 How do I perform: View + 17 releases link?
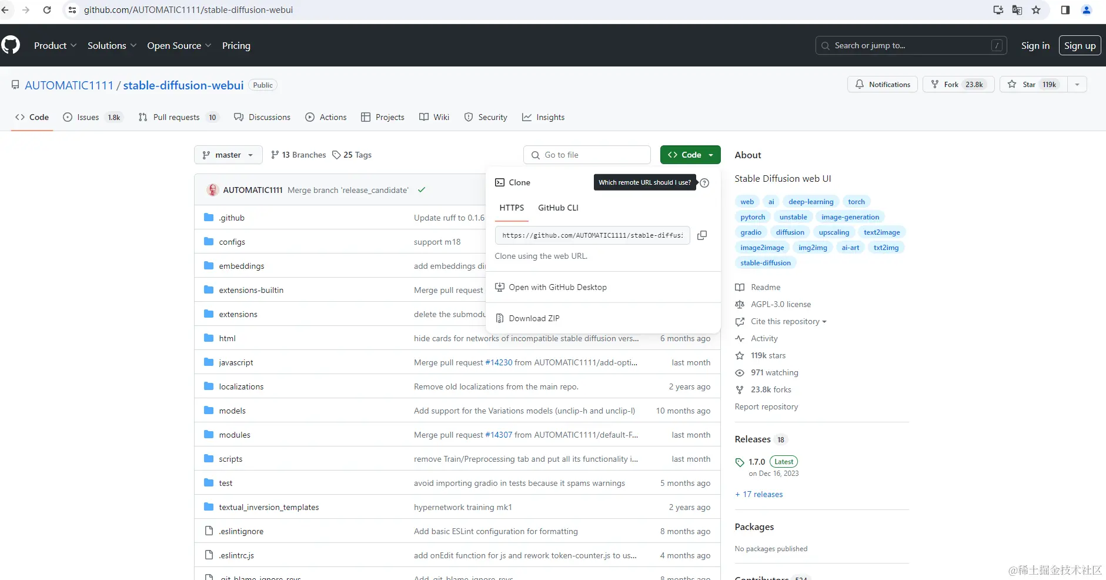coord(759,494)
